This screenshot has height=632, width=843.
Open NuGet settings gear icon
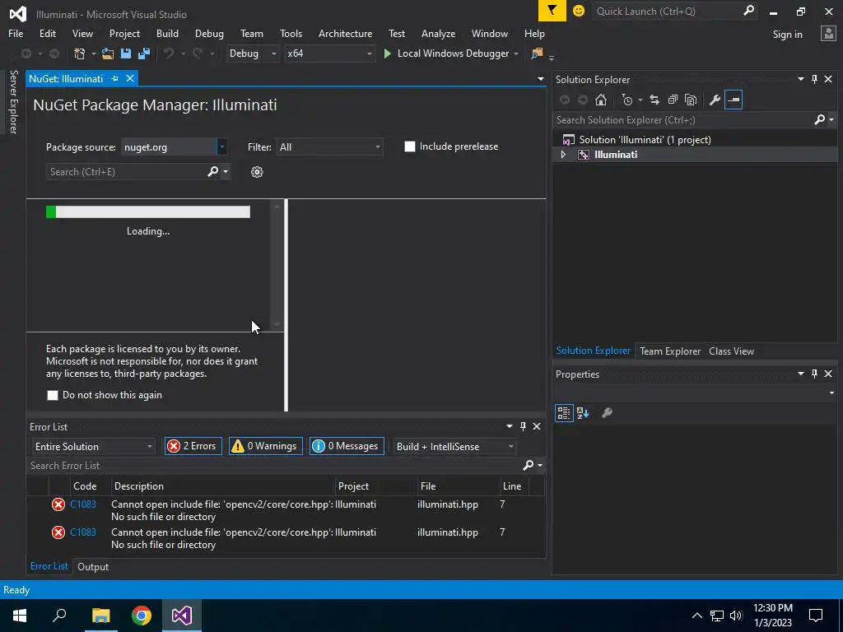(x=257, y=172)
